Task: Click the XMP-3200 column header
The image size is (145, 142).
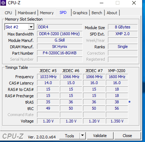Action: pyautogui.click(x=116, y=71)
